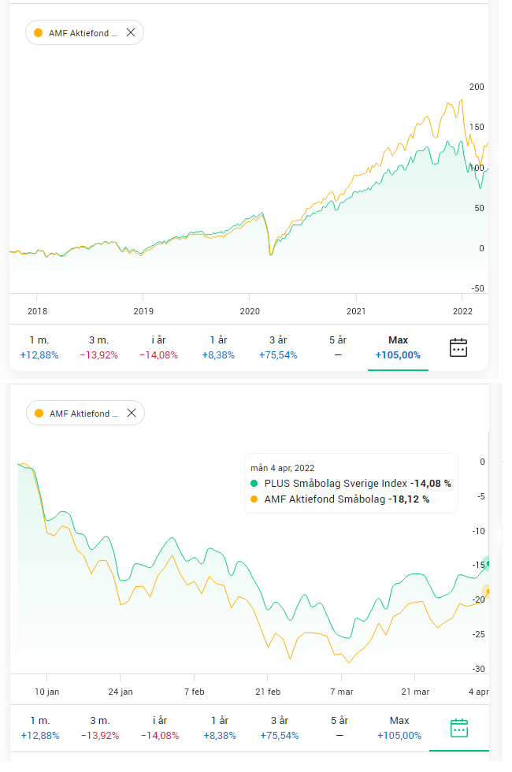Click 'AMF Aktiefond Småbolag' tooltip row

[x=340, y=499]
